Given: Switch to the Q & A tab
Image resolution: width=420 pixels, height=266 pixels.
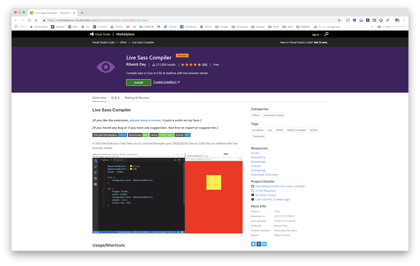Looking at the screenshot, I should coord(115,98).
